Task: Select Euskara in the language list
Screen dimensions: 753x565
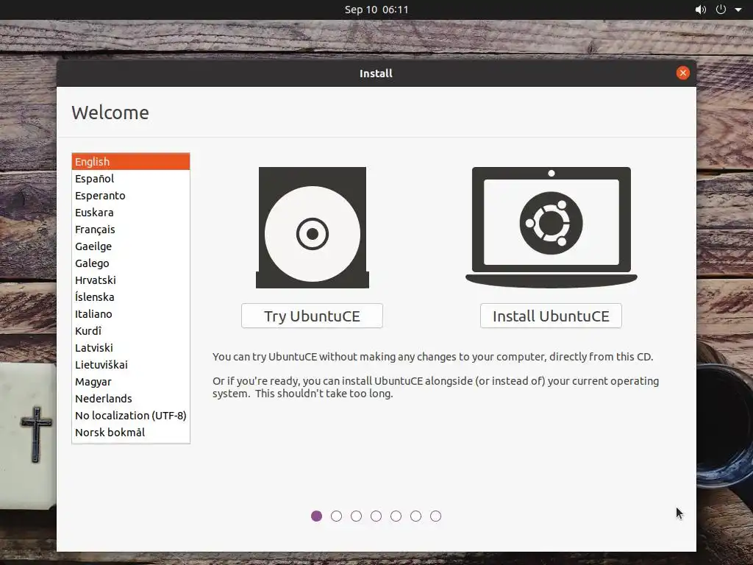Action: pyautogui.click(x=131, y=213)
